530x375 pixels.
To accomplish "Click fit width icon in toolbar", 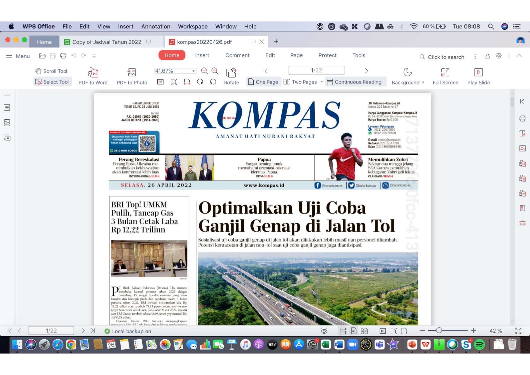I will (x=187, y=82).
